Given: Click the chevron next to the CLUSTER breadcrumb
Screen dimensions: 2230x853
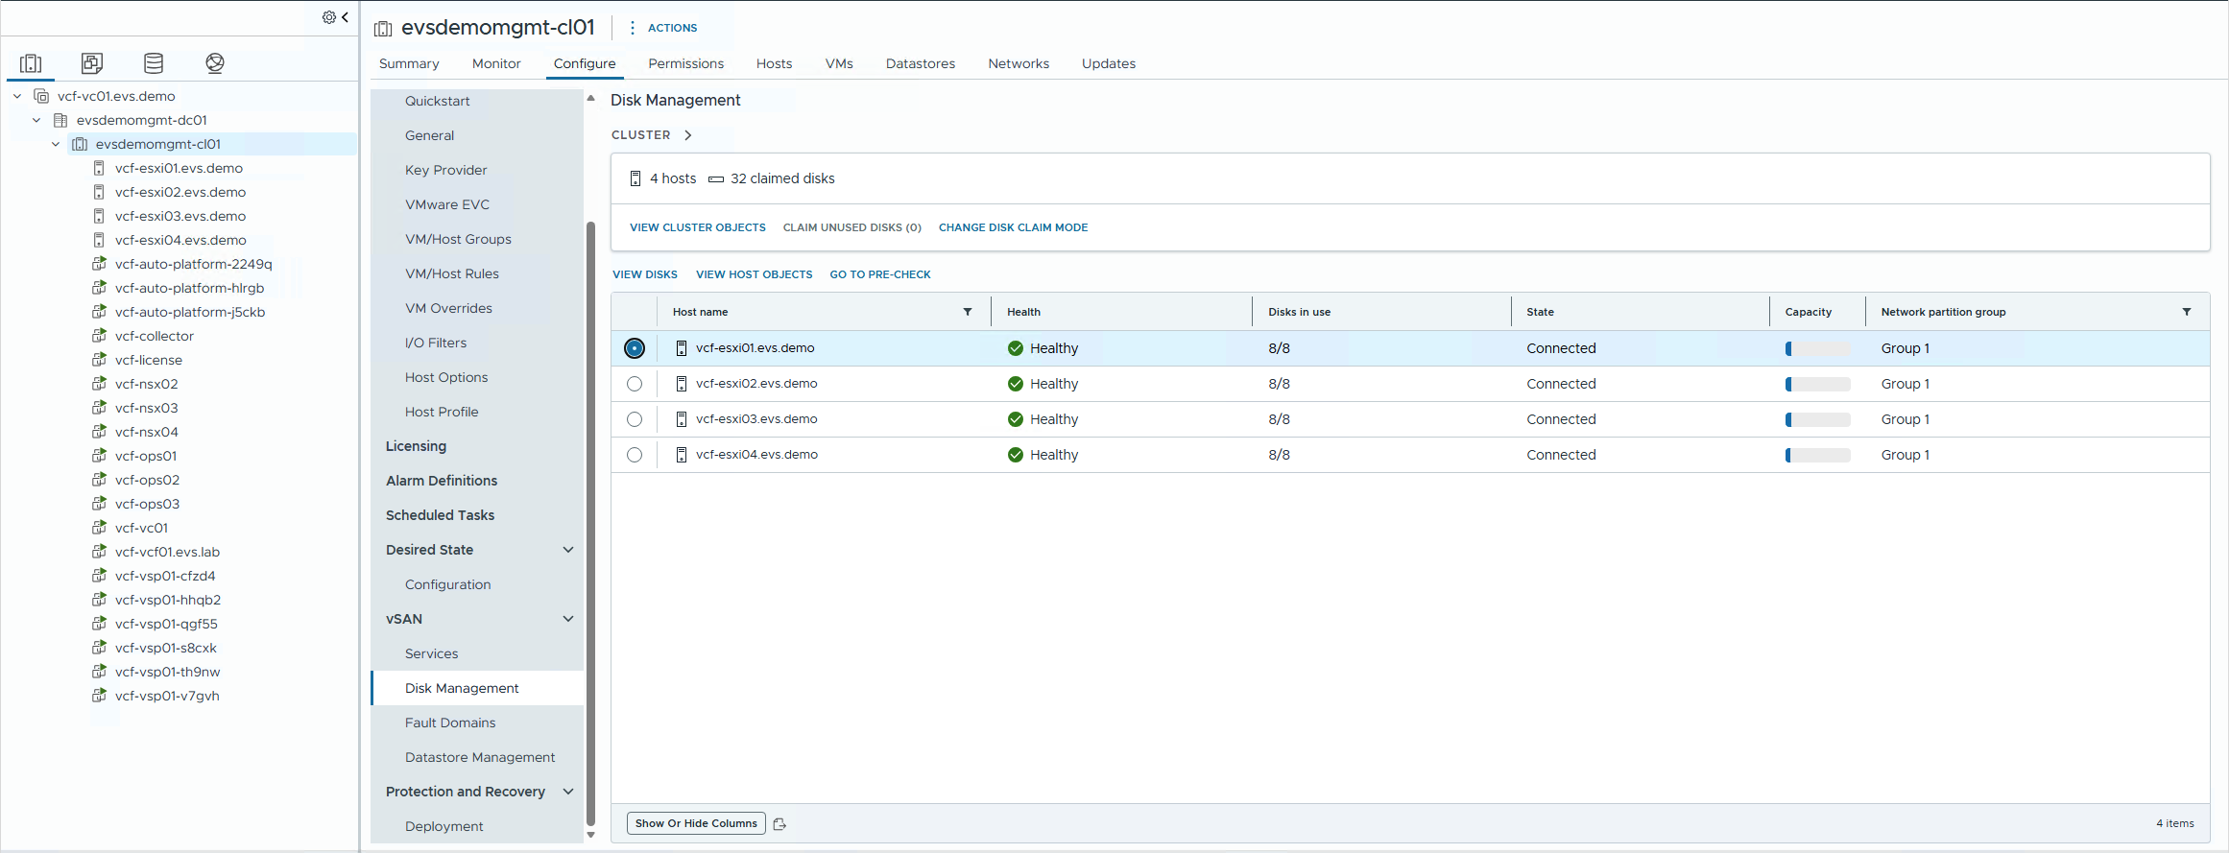Looking at the screenshot, I should [688, 135].
